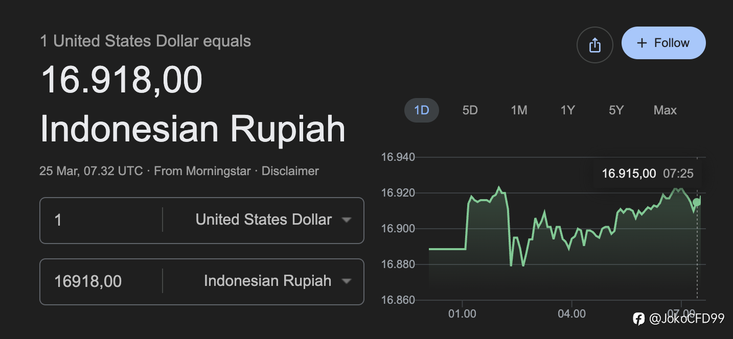Open the Indonesian Rupiah currency dropdown
The height and width of the screenshot is (339, 733).
275,281
